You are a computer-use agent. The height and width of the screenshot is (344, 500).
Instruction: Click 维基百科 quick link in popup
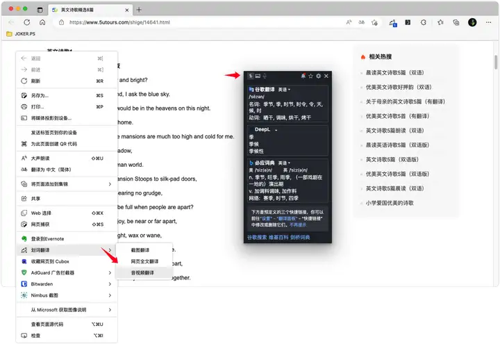[x=278, y=238]
